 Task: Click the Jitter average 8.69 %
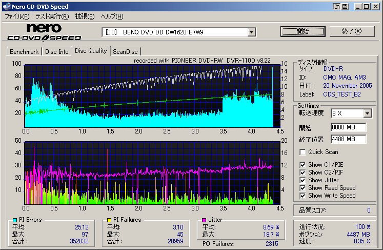tap(271, 227)
